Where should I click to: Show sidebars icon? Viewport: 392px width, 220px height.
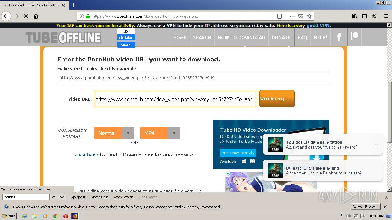364,16
